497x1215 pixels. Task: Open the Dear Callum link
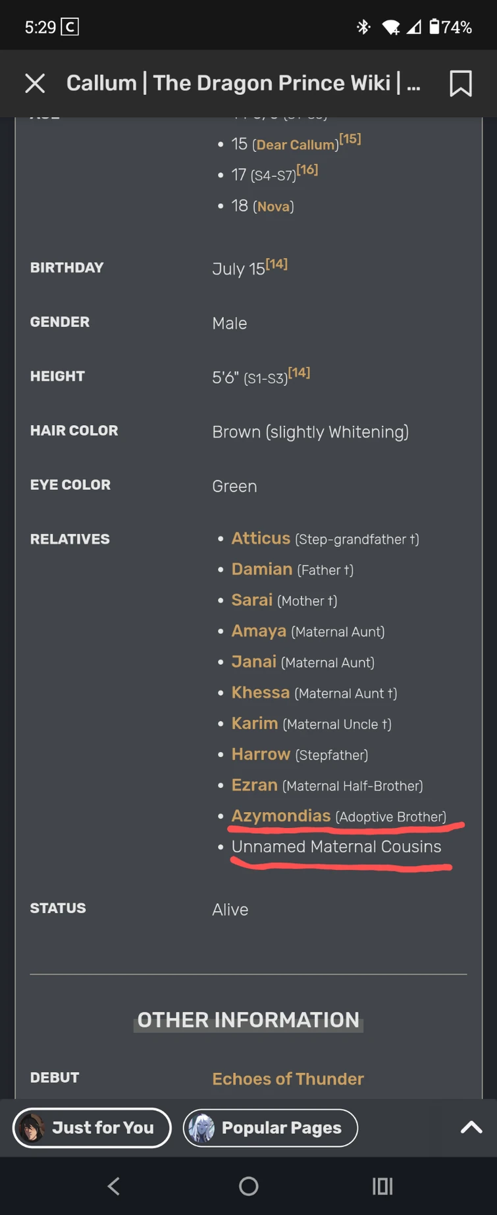tap(296, 145)
